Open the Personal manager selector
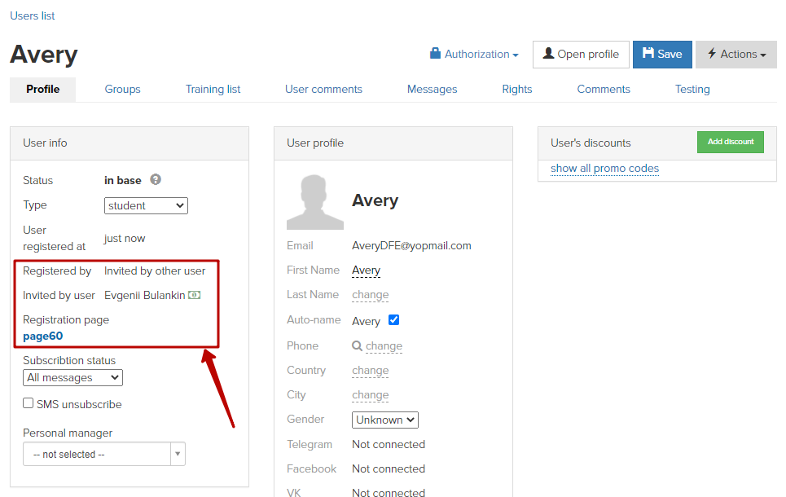Screen dimensions: 786x497 coord(103,454)
